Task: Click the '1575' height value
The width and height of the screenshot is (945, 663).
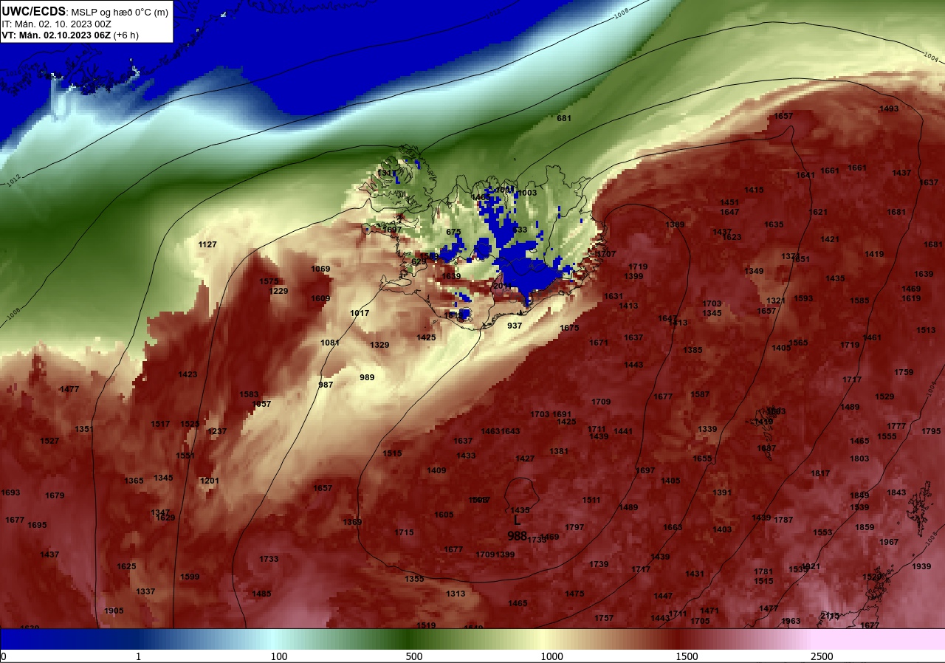Action: coord(269,281)
